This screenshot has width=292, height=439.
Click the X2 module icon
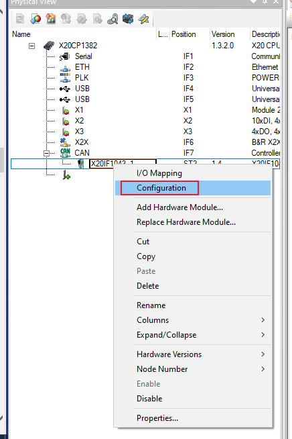(x=66, y=121)
